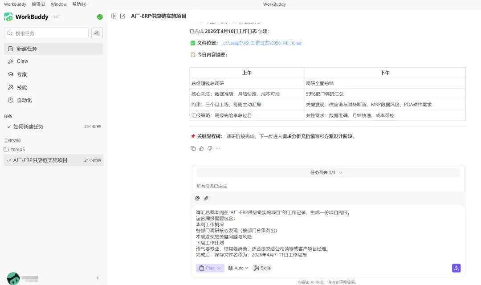The image size is (481, 285).
Task: Open the 编辑(E) menu
Action: (x=38, y=4)
